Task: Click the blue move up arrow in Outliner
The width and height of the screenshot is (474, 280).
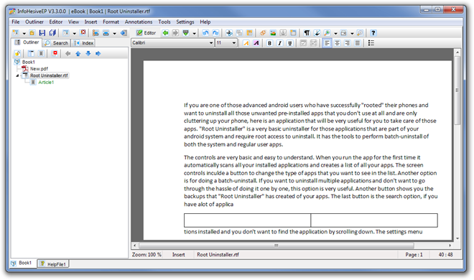Action: click(78, 53)
